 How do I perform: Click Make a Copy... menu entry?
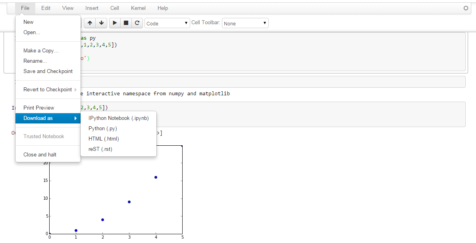pyautogui.click(x=41, y=50)
